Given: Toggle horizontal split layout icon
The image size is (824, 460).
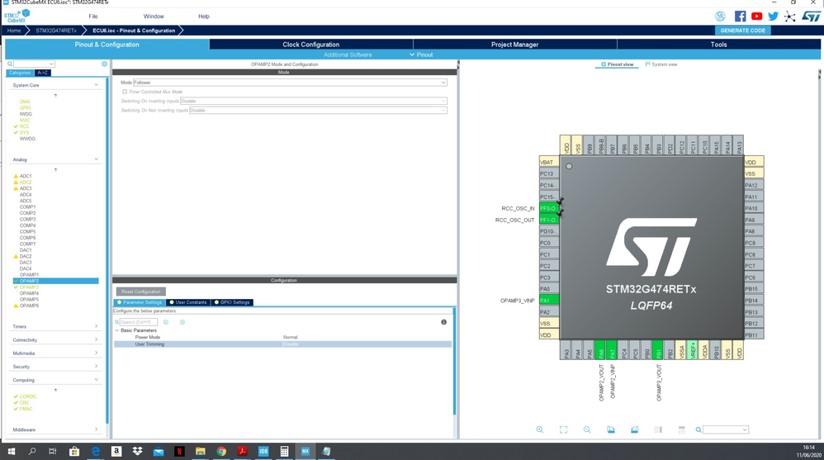Looking at the screenshot, I should 682,429.
